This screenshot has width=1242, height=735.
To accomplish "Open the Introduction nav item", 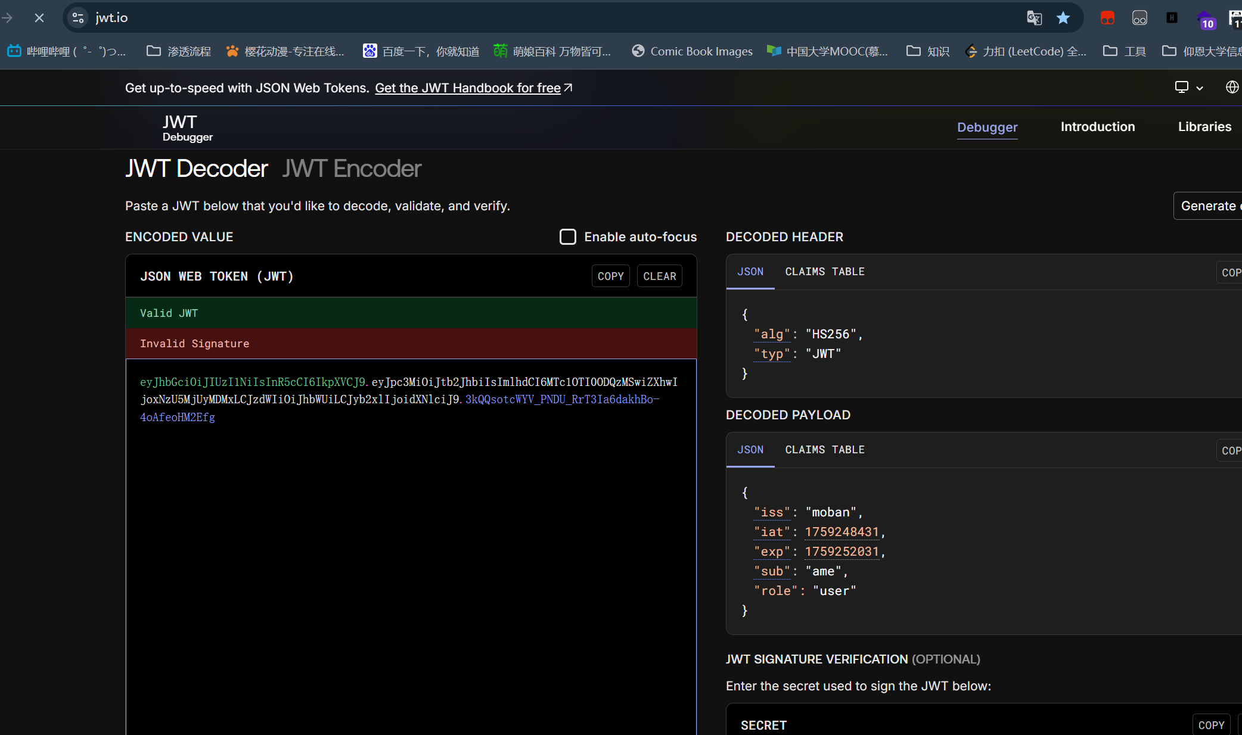I will (x=1098, y=127).
